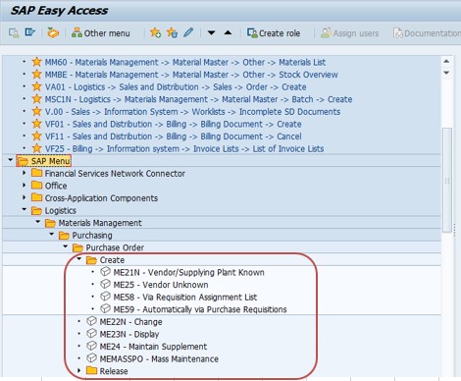Expand the Release folder
Viewport: 461px width, 381px height.
pos(78,370)
